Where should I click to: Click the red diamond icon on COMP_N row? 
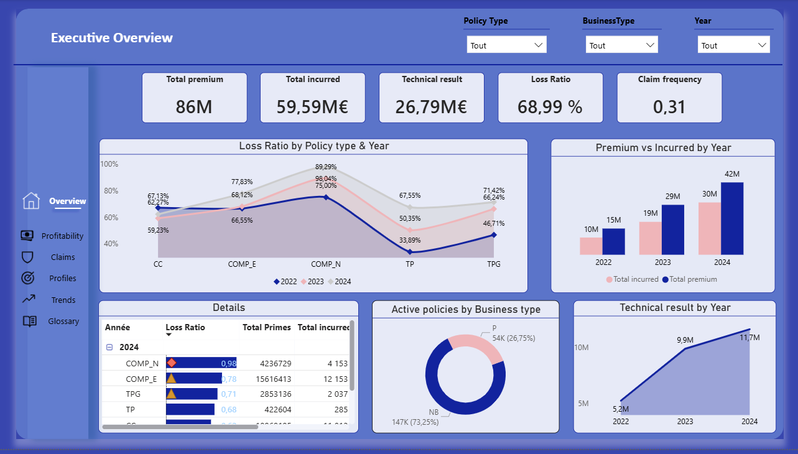172,363
